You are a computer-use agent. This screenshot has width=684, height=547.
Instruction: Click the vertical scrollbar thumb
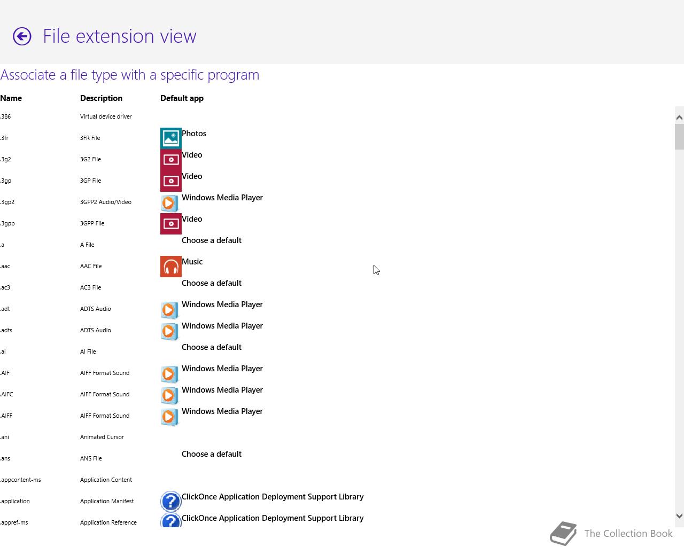[679, 137]
